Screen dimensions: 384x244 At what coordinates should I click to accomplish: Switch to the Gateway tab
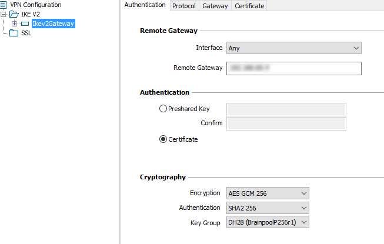click(x=215, y=6)
